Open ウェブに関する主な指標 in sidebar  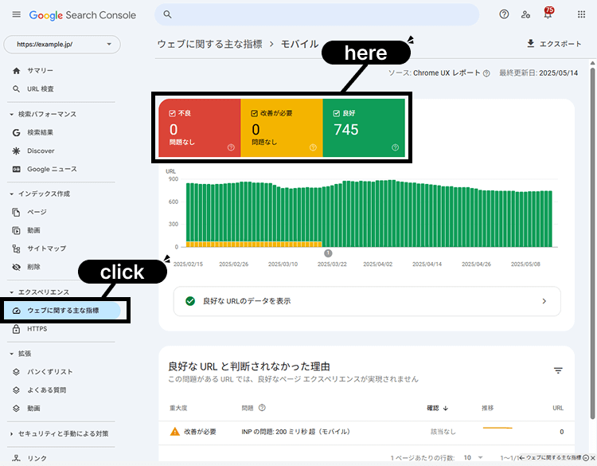point(62,310)
